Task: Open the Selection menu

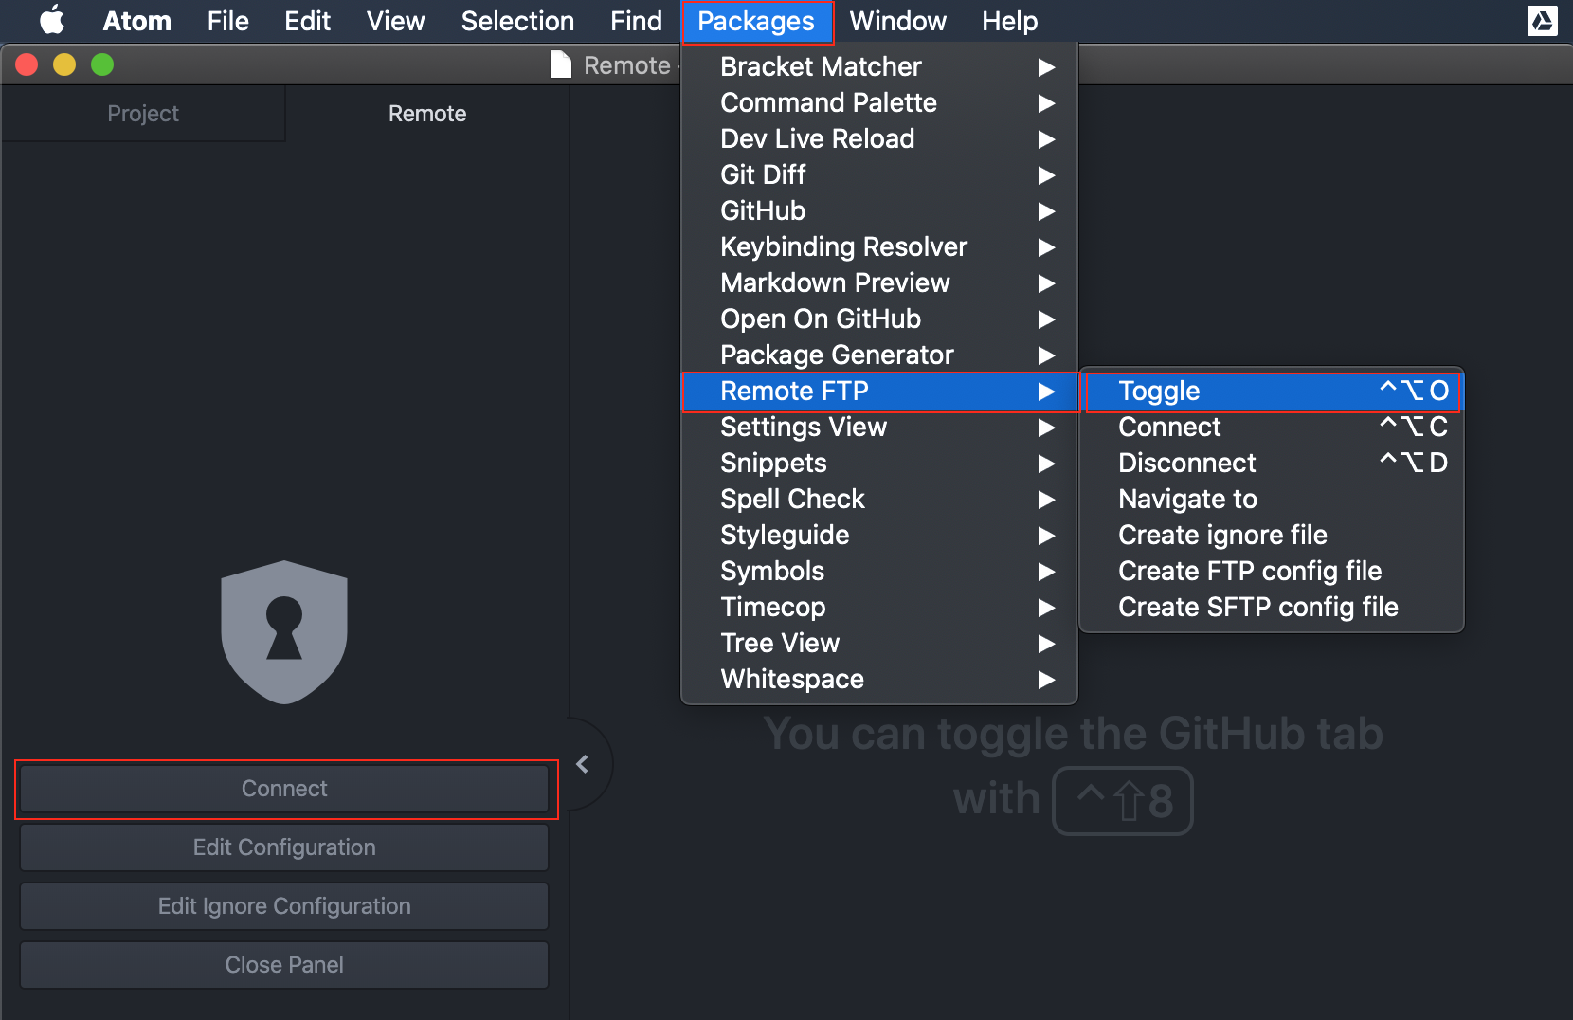Action: point(518,21)
